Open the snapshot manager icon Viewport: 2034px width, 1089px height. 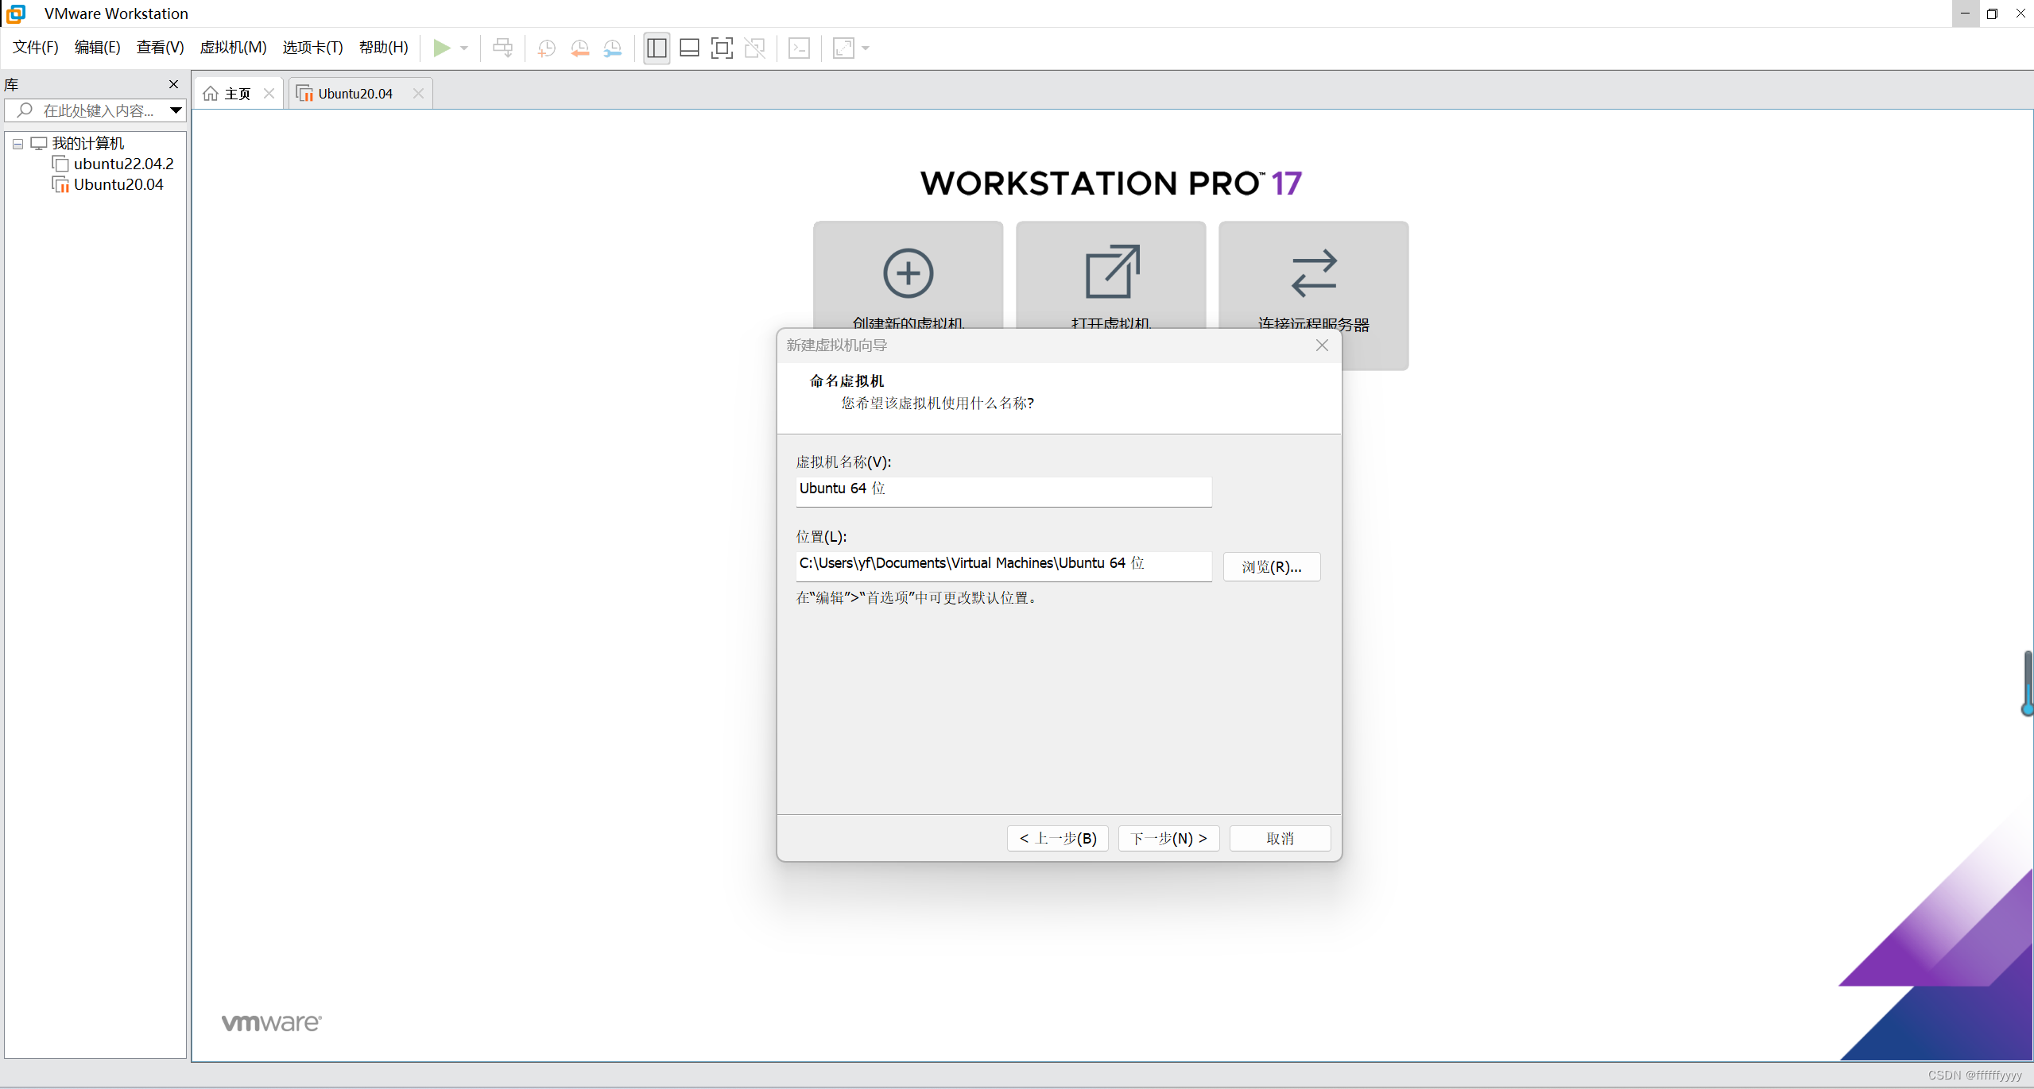[612, 48]
